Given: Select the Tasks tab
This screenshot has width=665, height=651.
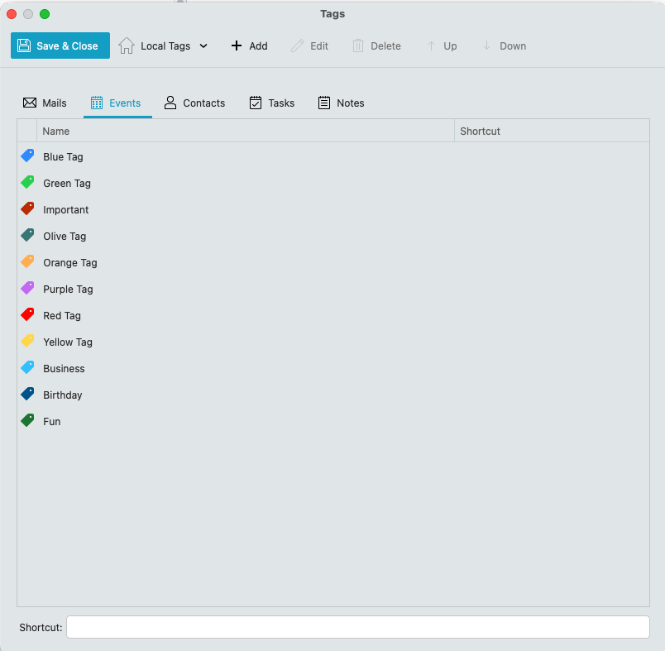Looking at the screenshot, I should (x=272, y=103).
